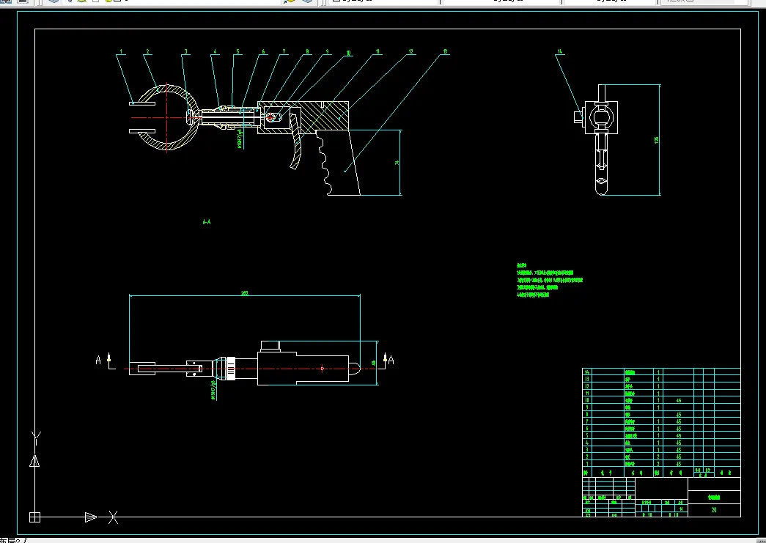
Task: Click part balloon label 12 at leader top
Action: point(410,51)
